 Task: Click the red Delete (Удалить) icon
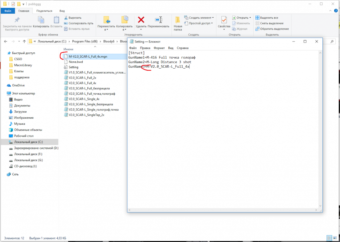coord(141,20)
